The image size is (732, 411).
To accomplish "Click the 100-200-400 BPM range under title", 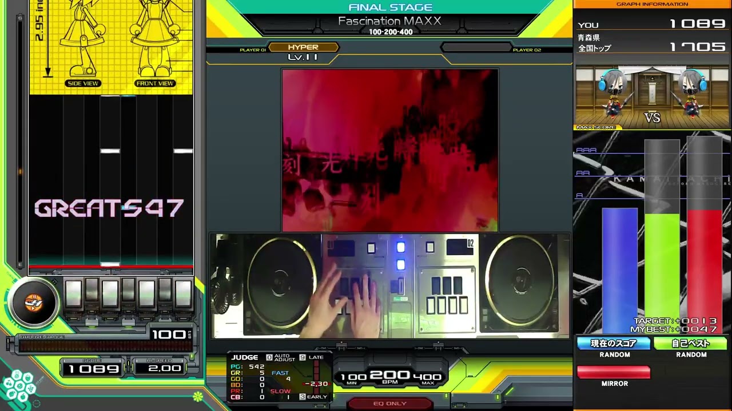I will [x=391, y=32].
